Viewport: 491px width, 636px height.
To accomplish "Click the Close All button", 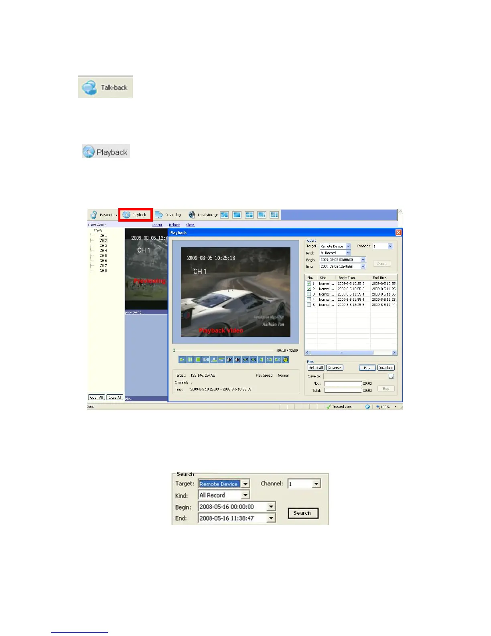I will tap(114, 397).
